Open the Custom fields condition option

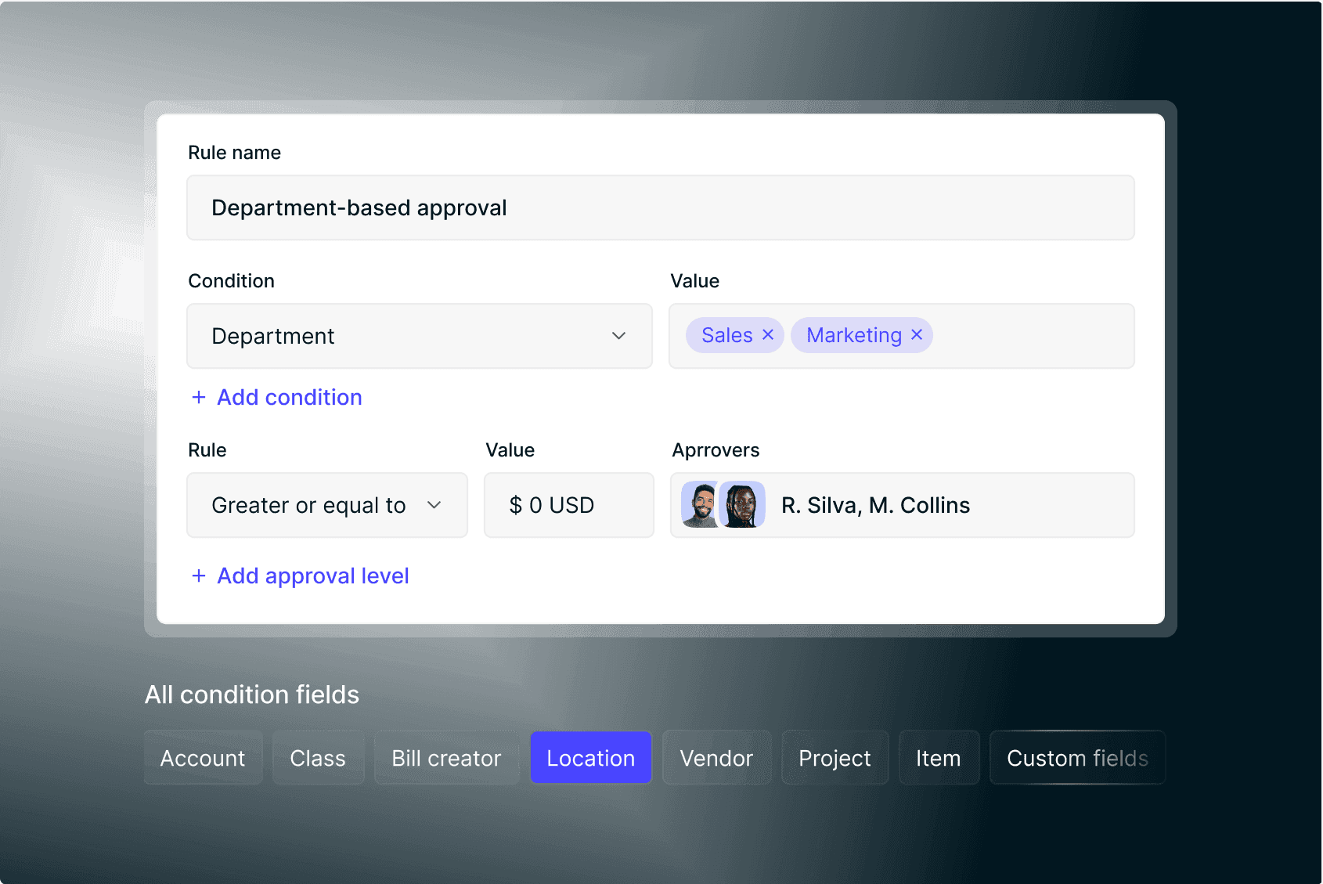(x=1077, y=758)
